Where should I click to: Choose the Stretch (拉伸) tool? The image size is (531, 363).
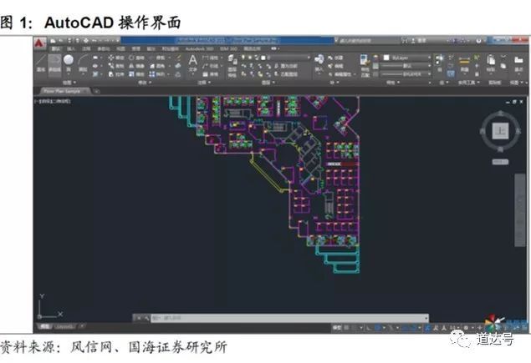click(x=116, y=74)
